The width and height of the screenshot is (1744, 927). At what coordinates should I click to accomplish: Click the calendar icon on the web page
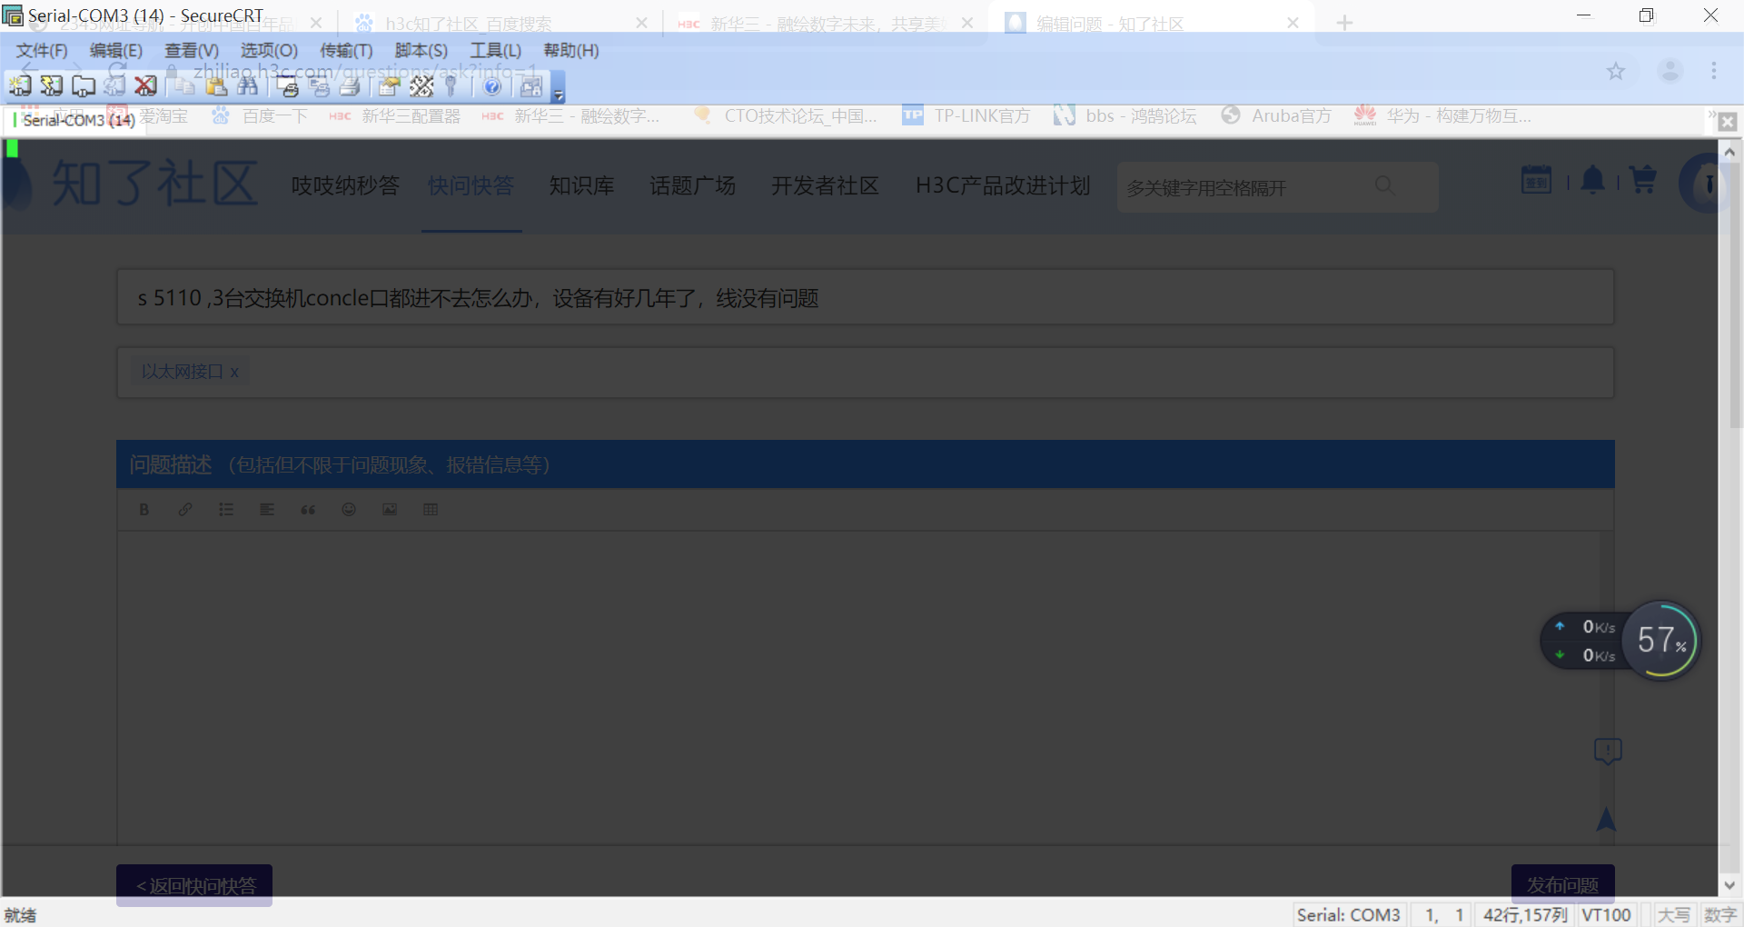[1536, 180]
